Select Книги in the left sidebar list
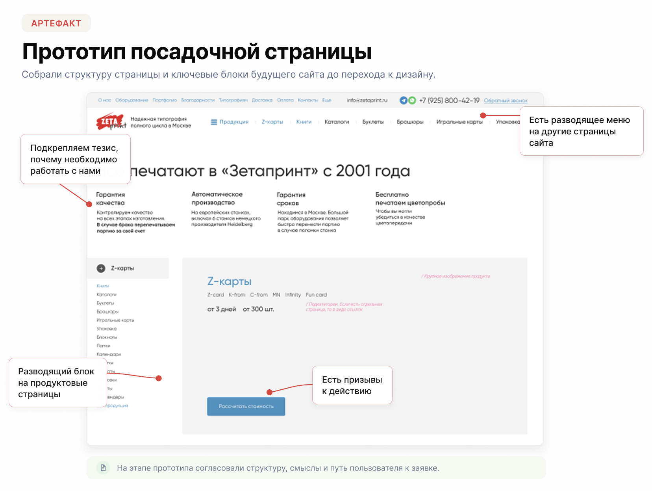 (103, 286)
